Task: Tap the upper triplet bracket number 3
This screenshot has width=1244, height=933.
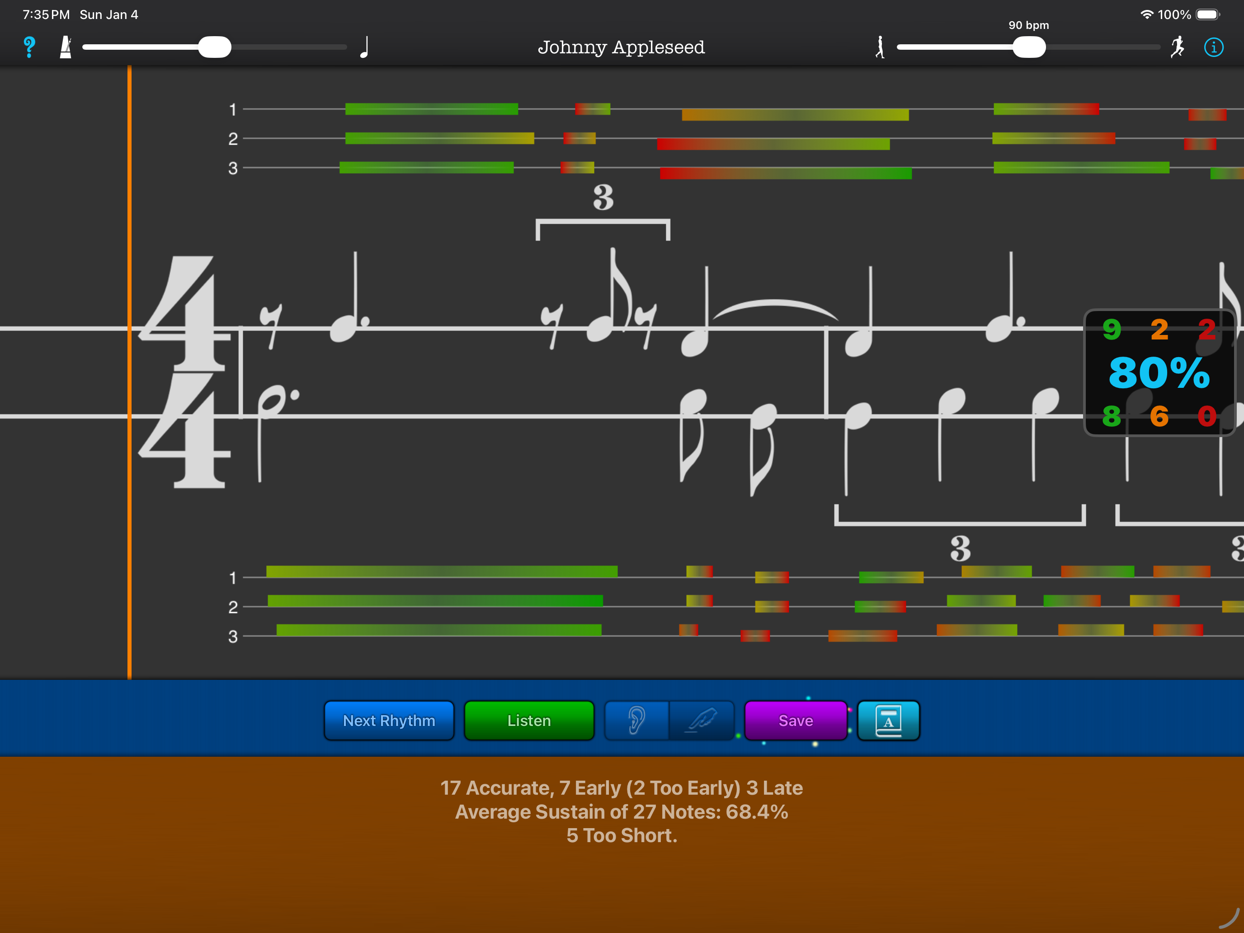Action: click(603, 198)
